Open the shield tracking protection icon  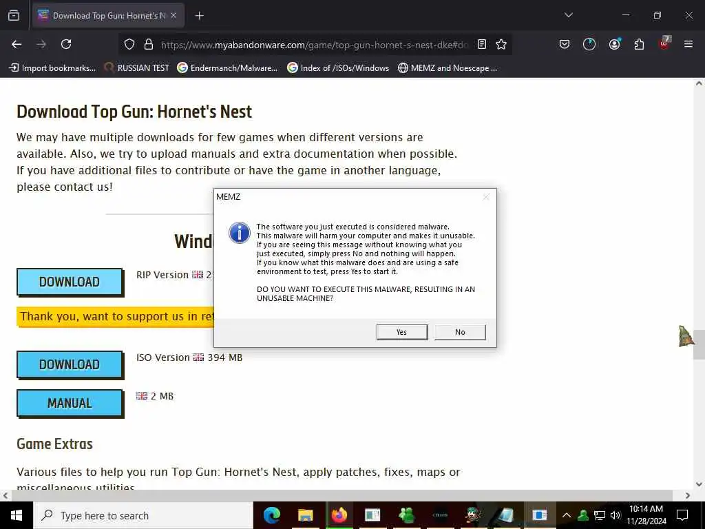click(x=129, y=44)
